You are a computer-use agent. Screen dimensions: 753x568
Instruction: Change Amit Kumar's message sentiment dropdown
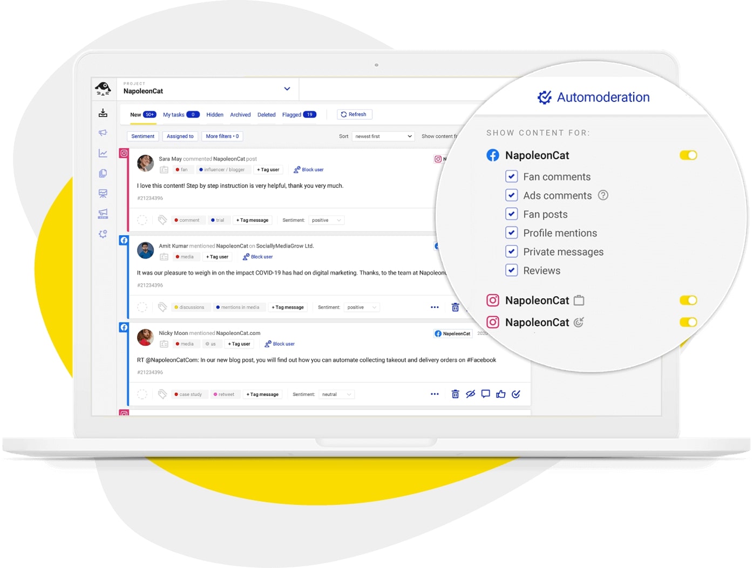(362, 307)
